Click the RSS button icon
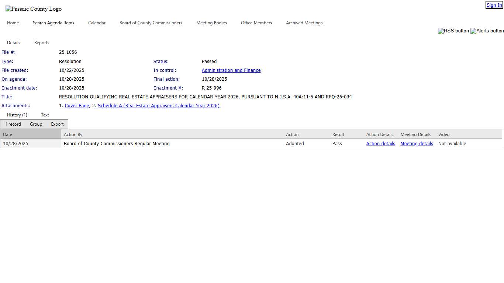Image resolution: width=504 pixels, height=283 pixels. tap(453, 31)
